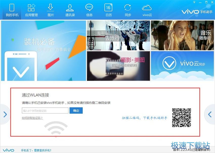Click the vivo logo in the status bar
This screenshot has height=153, width=215.
point(8,150)
